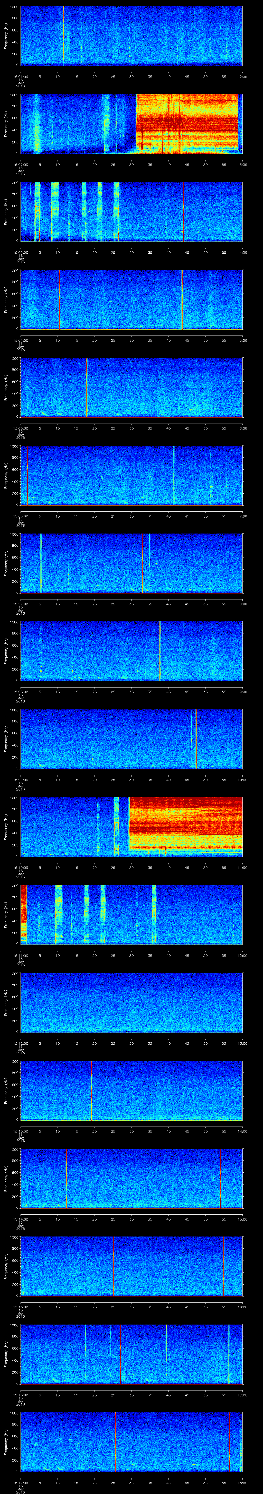Select the "6:00" end time label
The height and width of the screenshot is (1494, 263).
point(243,428)
